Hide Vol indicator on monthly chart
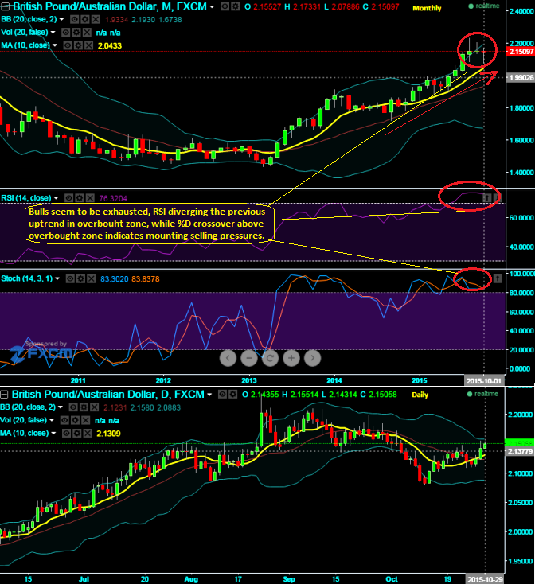Screen dimensions: 535x584 tap(66, 33)
